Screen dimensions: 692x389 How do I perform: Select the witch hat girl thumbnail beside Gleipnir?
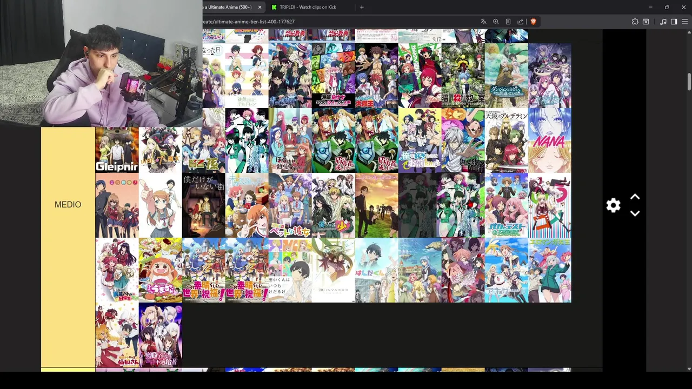160,150
